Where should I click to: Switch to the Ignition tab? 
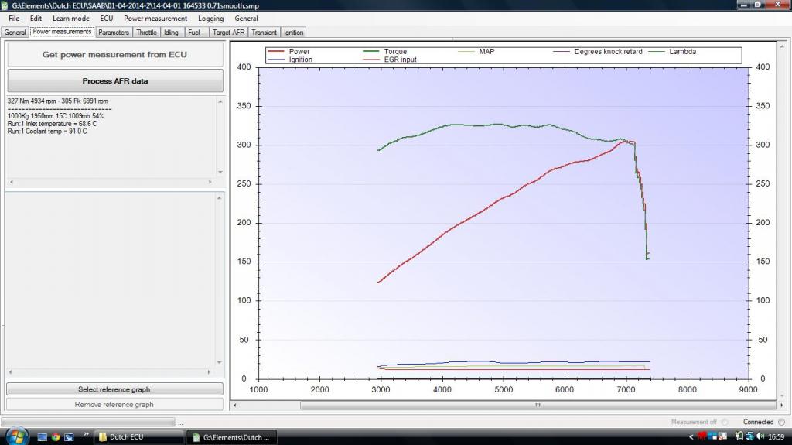294,33
